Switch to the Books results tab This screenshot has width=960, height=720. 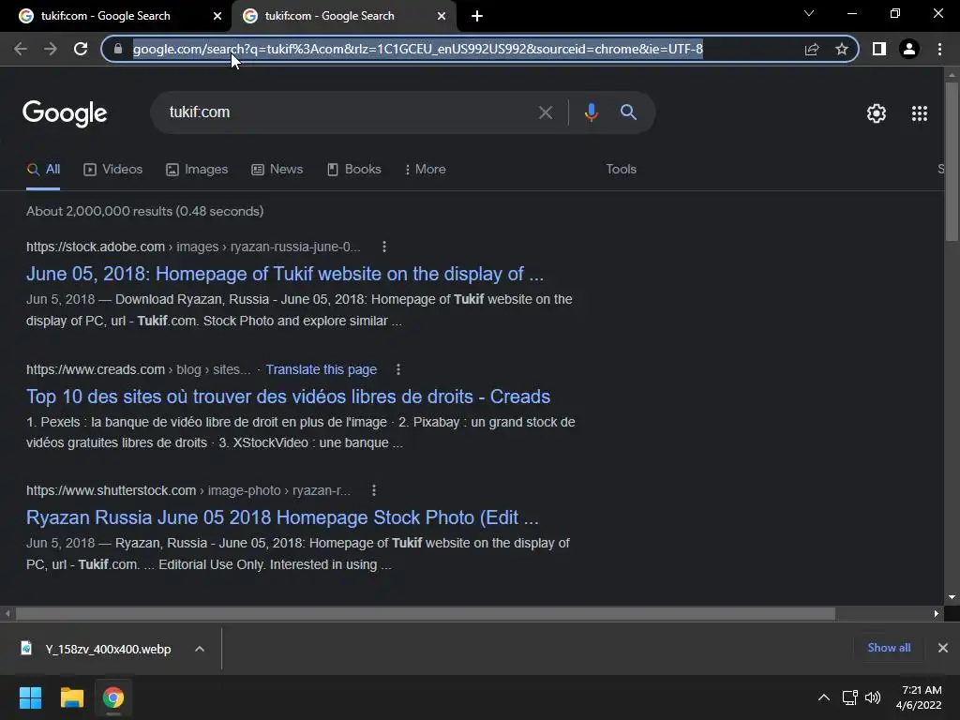(x=354, y=170)
